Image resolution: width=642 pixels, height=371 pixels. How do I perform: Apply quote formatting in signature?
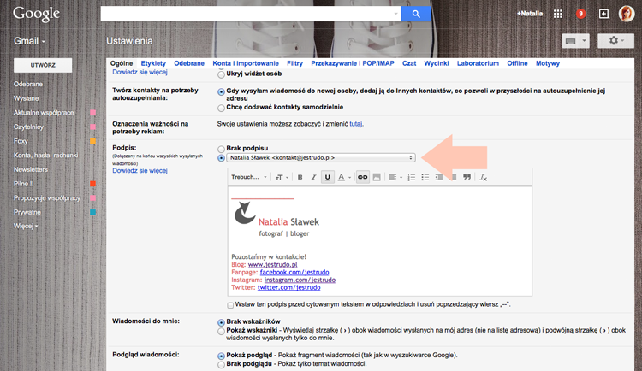pos(467,177)
